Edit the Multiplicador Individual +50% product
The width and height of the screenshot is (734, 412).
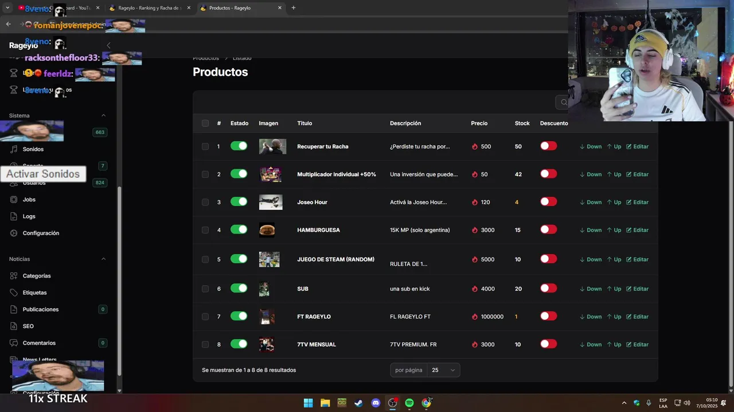click(x=637, y=175)
